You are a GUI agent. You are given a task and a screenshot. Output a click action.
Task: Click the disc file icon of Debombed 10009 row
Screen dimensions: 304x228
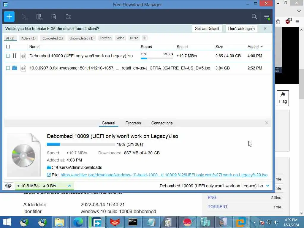tap(23, 56)
